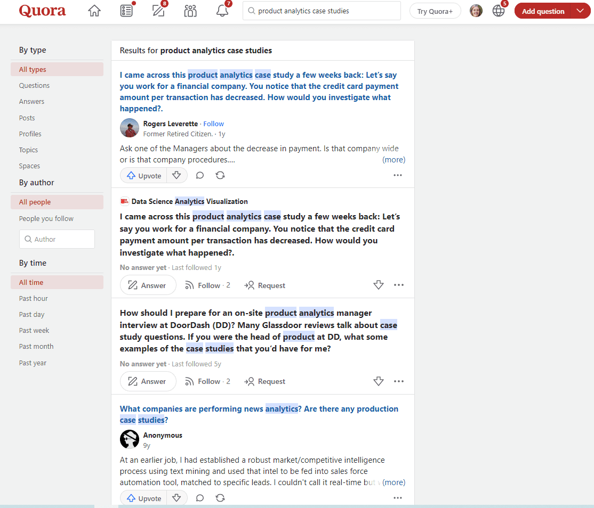Viewport: 594px width, 508px height.
Task: Follow Rogers Leverette
Action: pos(214,124)
